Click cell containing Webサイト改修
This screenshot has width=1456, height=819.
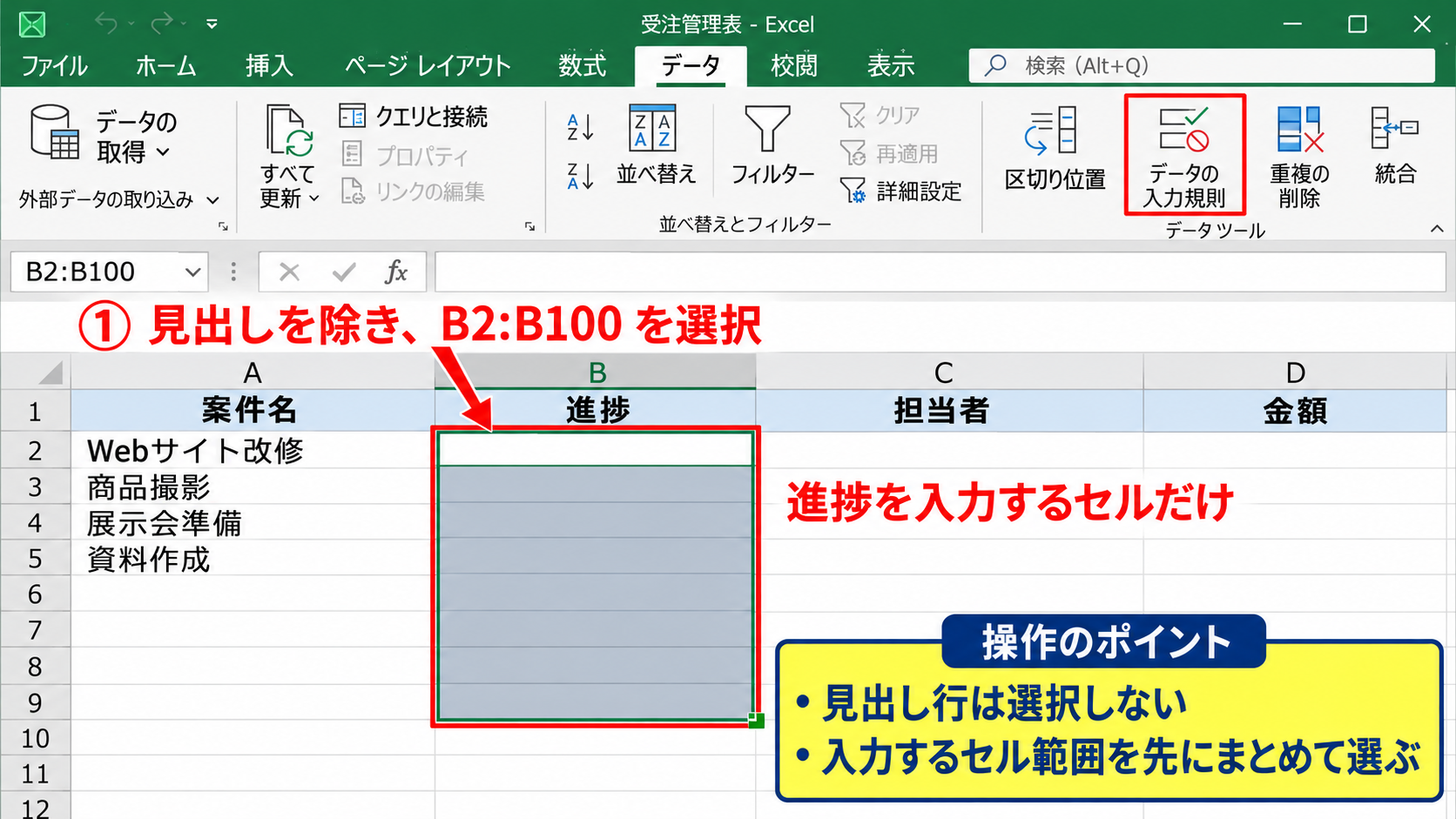[253, 451]
